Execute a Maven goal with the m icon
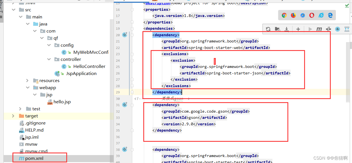 point(319,29)
